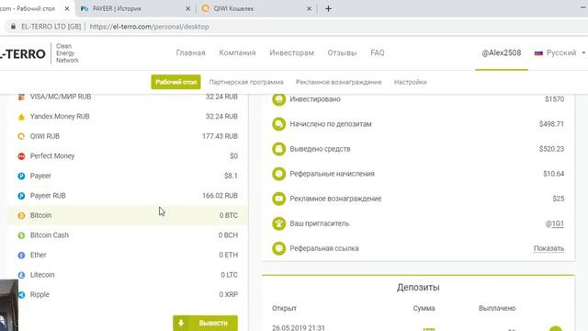Viewport: 588px width, 331px height.
Task: Open a new browser tab with plus
Action: (x=328, y=8)
